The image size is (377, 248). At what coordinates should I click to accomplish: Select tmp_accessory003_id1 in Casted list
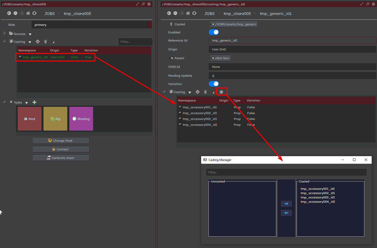click(318, 197)
